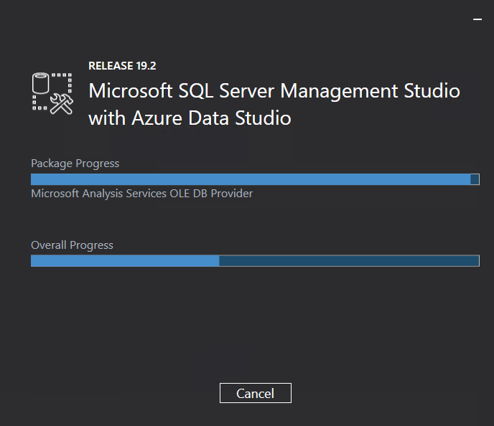Click the Package Progress bar
This screenshot has width=494, height=426.
click(x=255, y=179)
